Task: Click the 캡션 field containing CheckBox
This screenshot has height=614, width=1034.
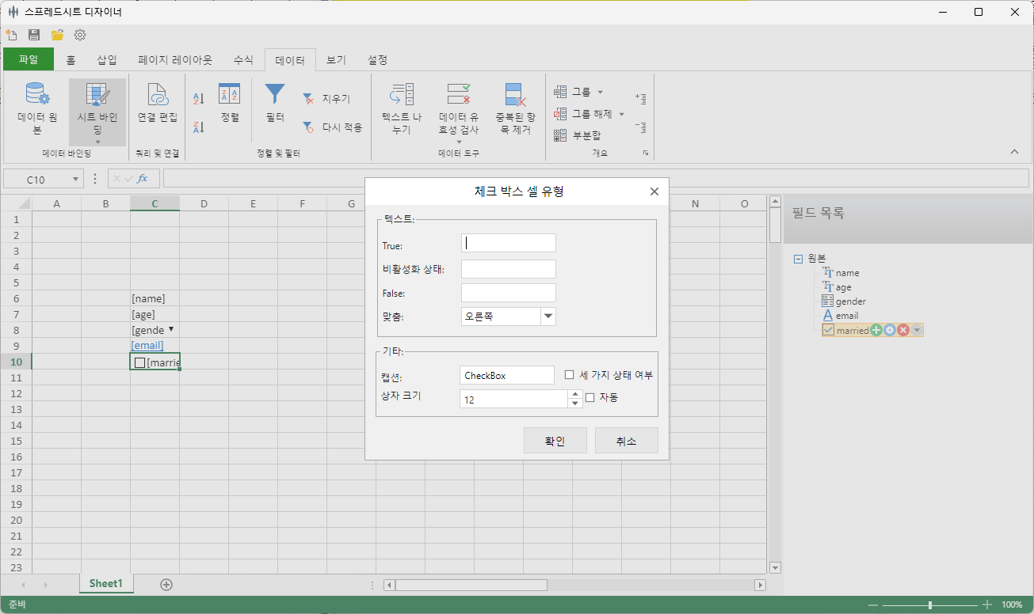Action: (507, 375)
